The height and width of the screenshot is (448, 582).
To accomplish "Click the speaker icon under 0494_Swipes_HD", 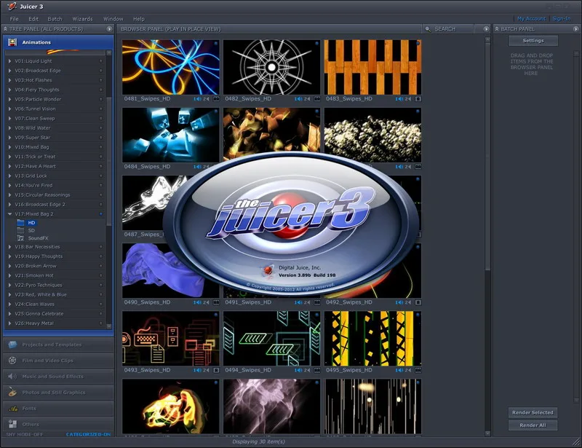I will click(x=298, y=370).
